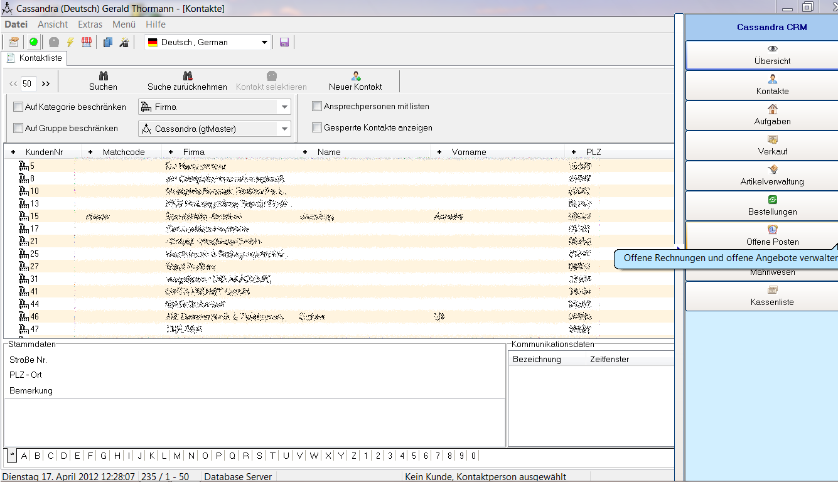
Task: Open the Extras menu
Action: pyautogui.click(x=90, y=24)
